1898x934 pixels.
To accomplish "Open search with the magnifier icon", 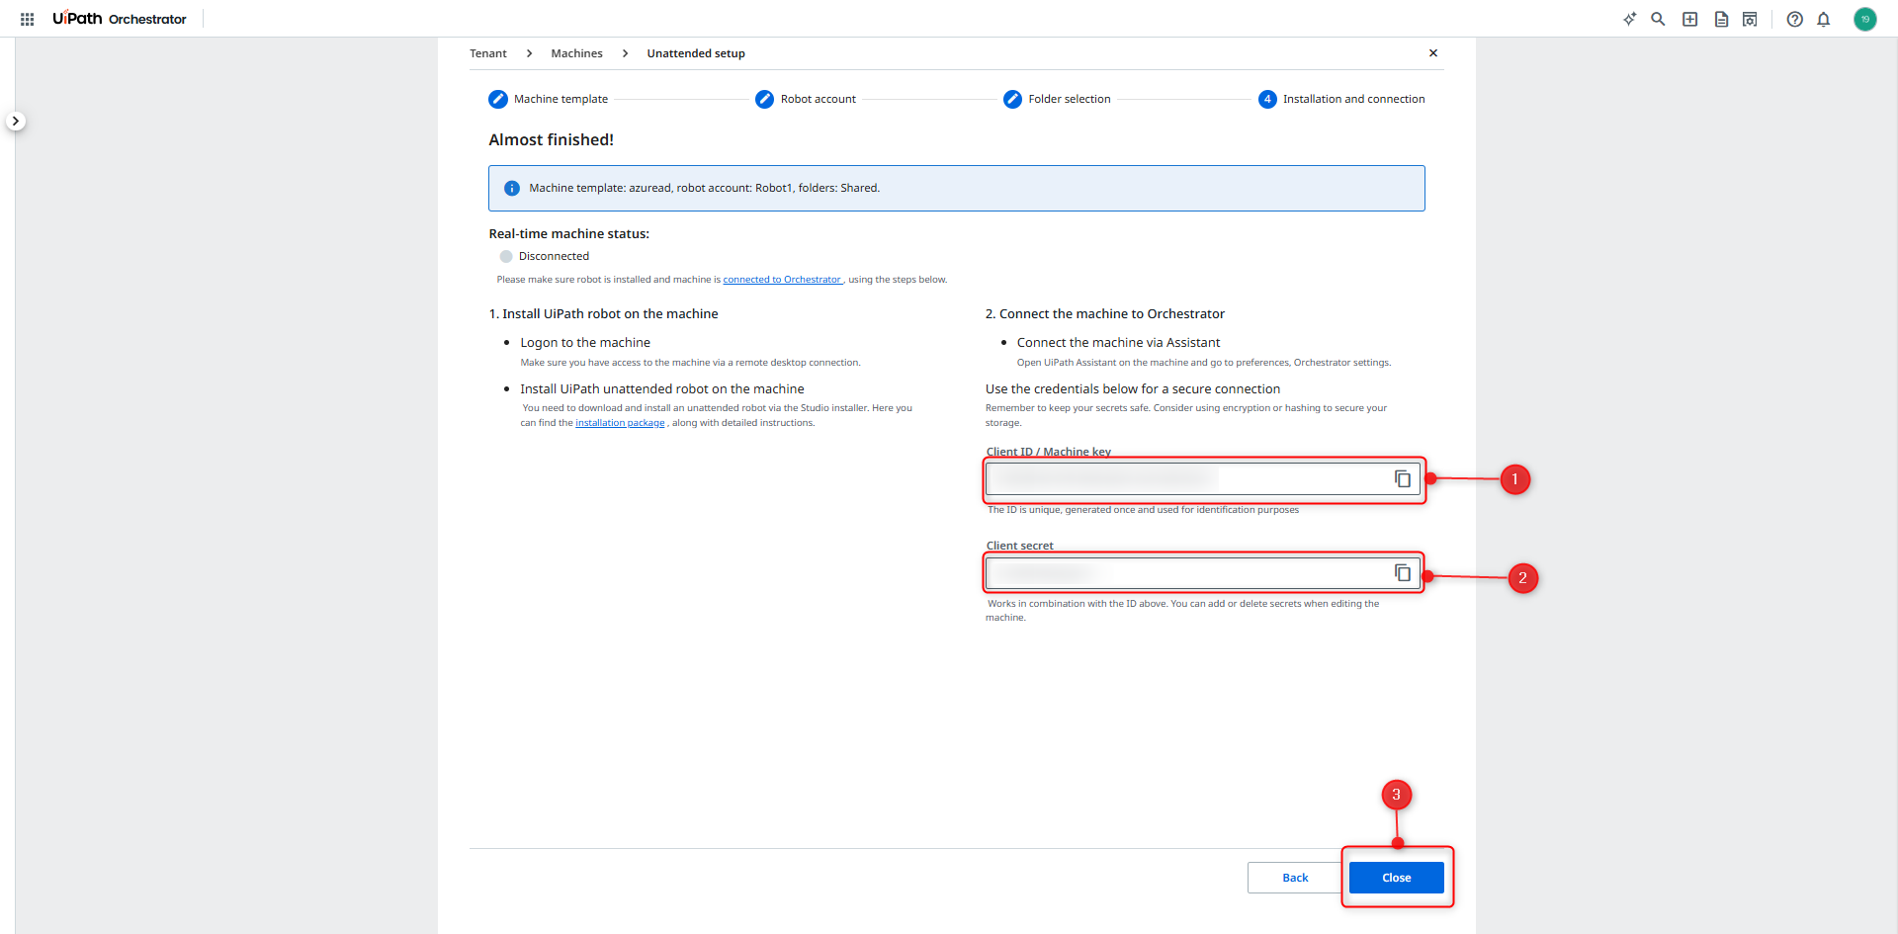I will click(1658, 19).
